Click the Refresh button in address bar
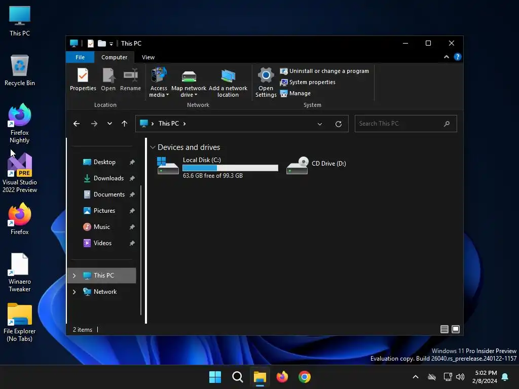This screenshot has height=389, width=519. 338,124
